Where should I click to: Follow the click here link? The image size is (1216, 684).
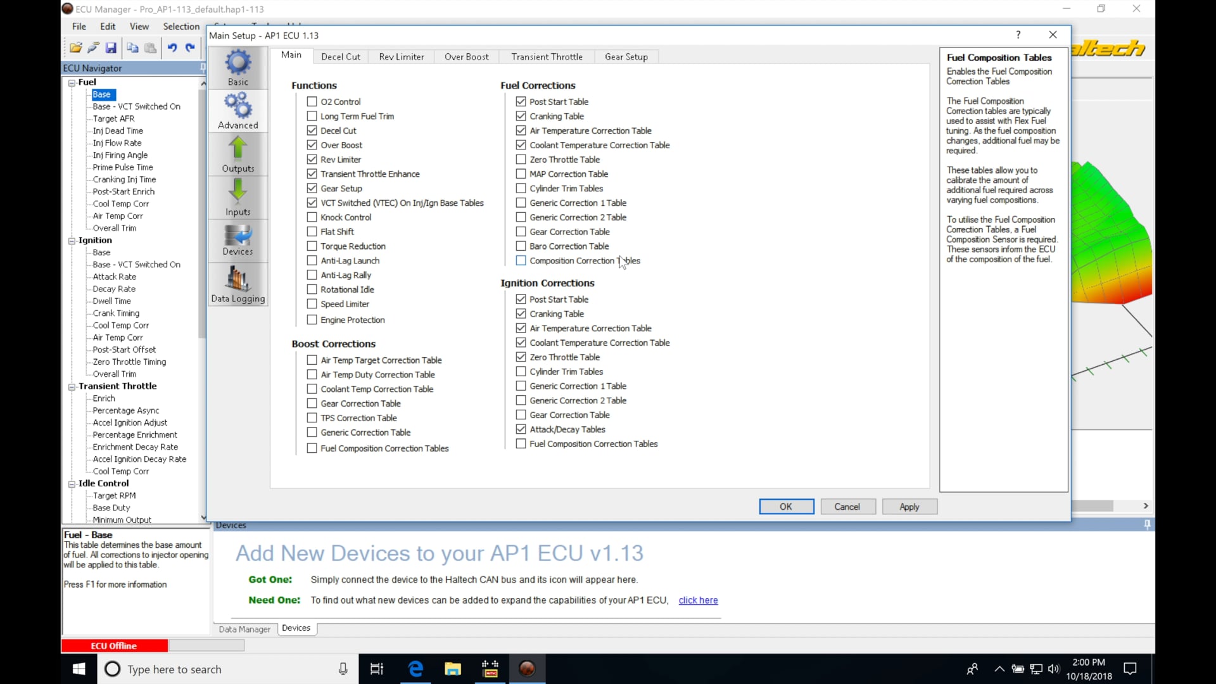tap(698, 600)
